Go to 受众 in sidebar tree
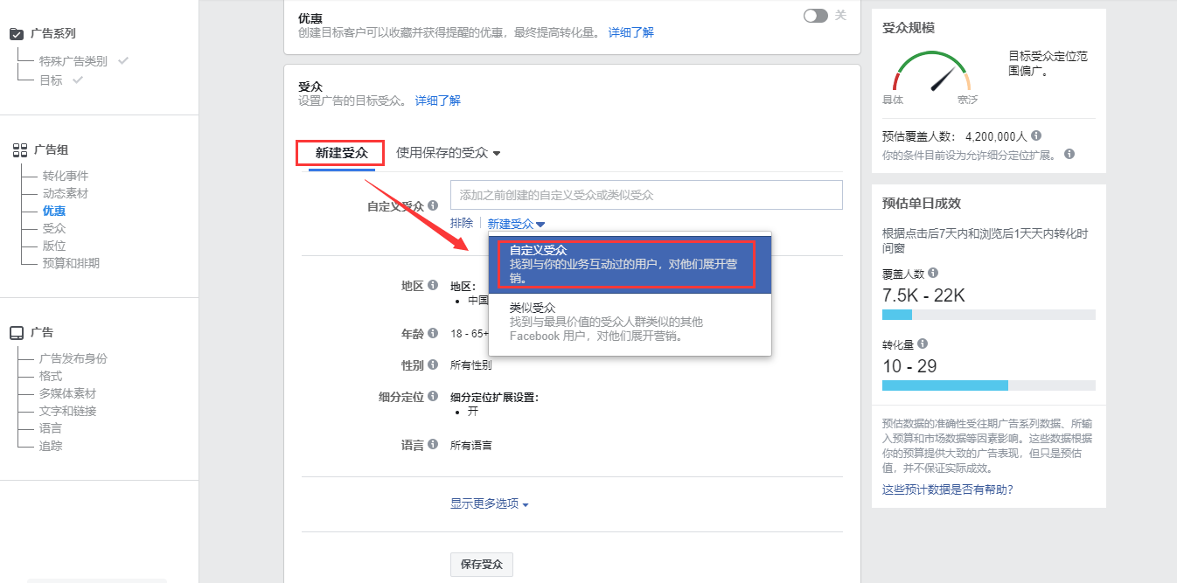 (x=54, y=228)
